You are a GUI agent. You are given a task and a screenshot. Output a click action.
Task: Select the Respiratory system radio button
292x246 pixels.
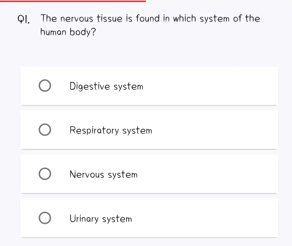45,130
